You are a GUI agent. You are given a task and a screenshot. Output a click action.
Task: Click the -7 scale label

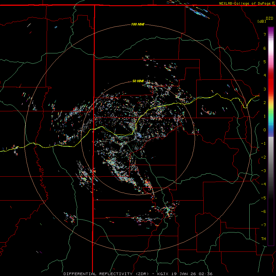pos(263,225)
